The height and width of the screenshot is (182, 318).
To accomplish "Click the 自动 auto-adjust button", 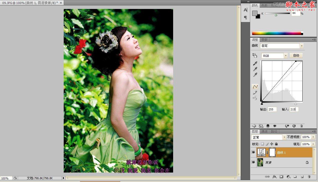I will 296,55.
